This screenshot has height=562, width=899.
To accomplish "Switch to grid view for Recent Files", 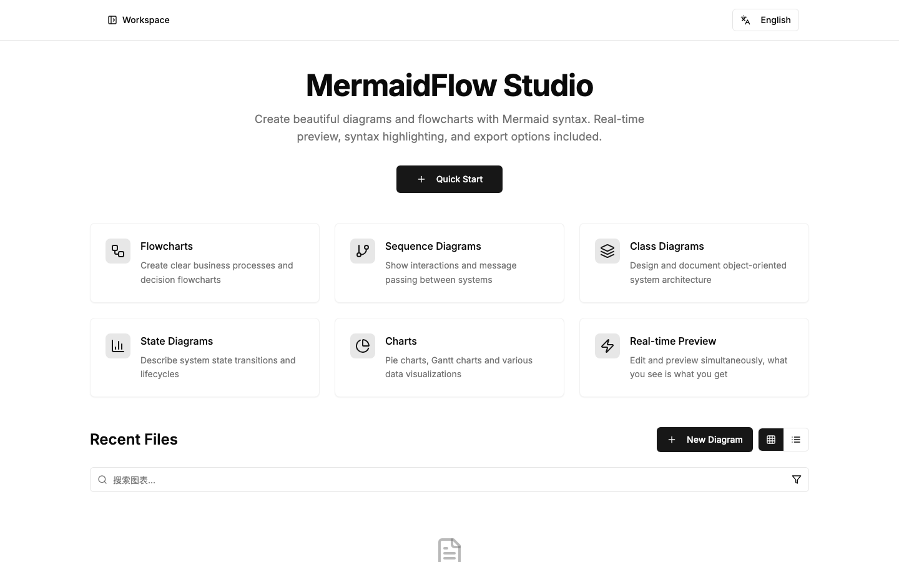I will click(x=770, y=440).
